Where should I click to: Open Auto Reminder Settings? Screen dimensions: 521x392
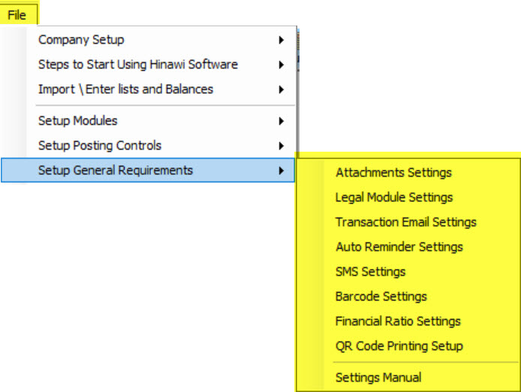408,247
